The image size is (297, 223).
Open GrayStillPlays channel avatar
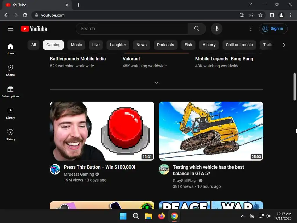pyautogui.click(x=164, y=169)
